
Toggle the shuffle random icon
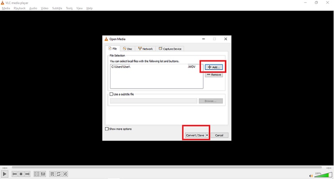coord(65,174)
